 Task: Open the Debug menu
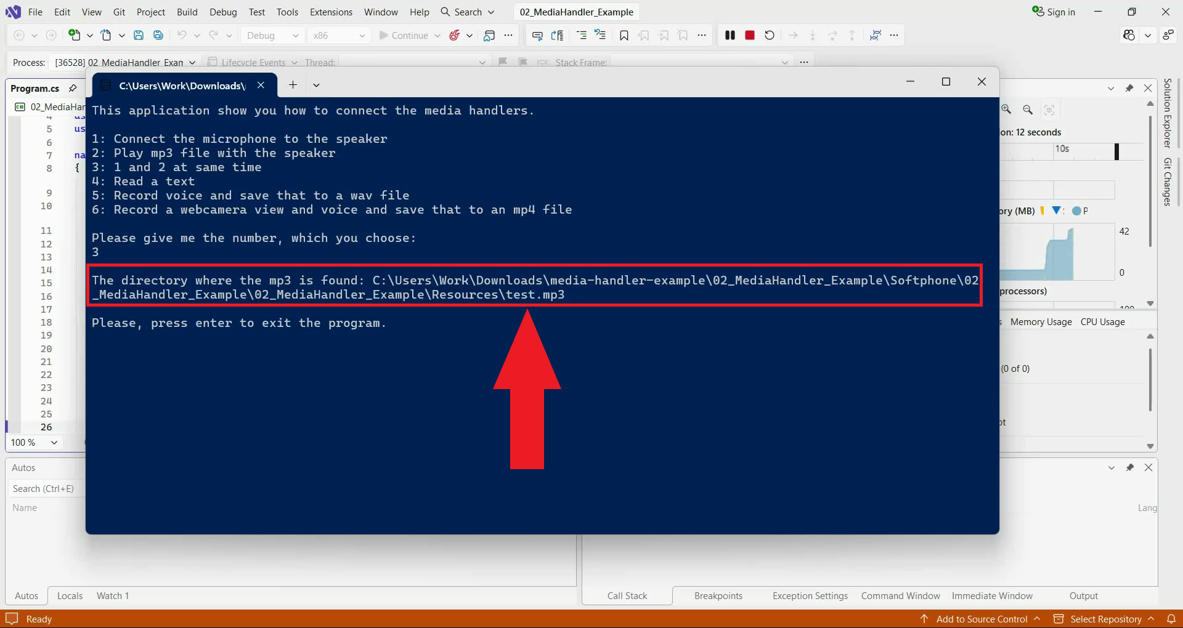223,12
